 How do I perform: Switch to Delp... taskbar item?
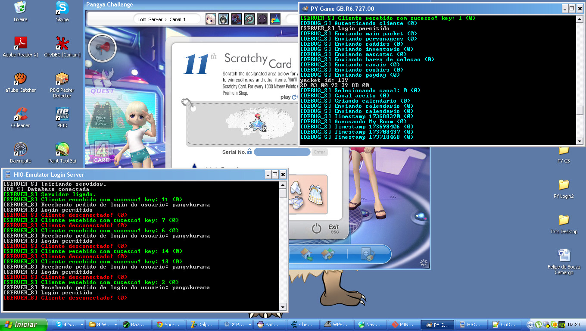(203, 325)
